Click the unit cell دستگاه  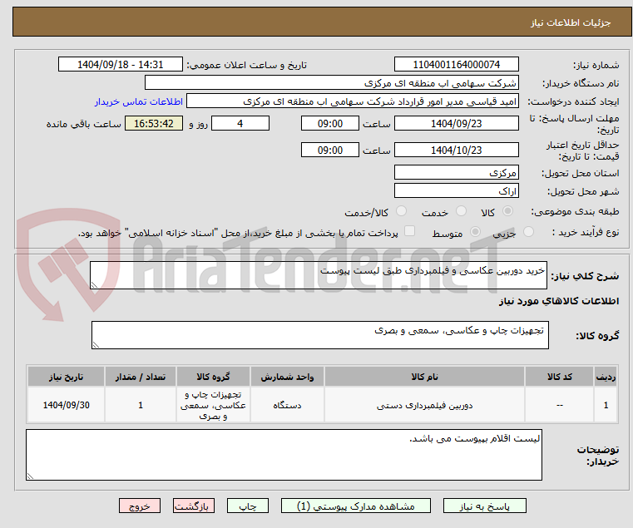tap(287, 405)
